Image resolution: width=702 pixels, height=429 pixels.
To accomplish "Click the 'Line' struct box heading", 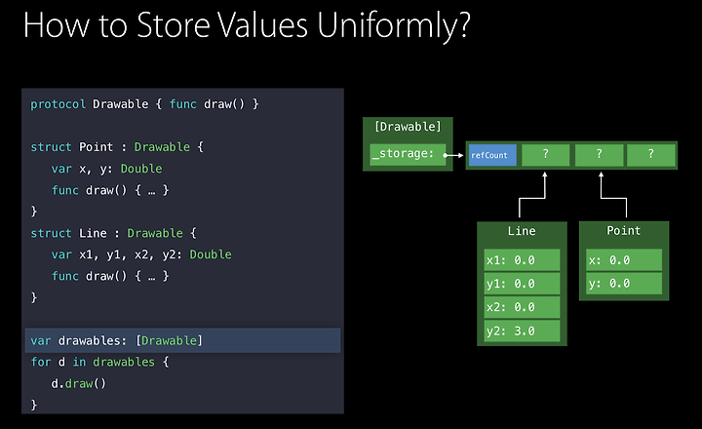I will tap(522, 231).
